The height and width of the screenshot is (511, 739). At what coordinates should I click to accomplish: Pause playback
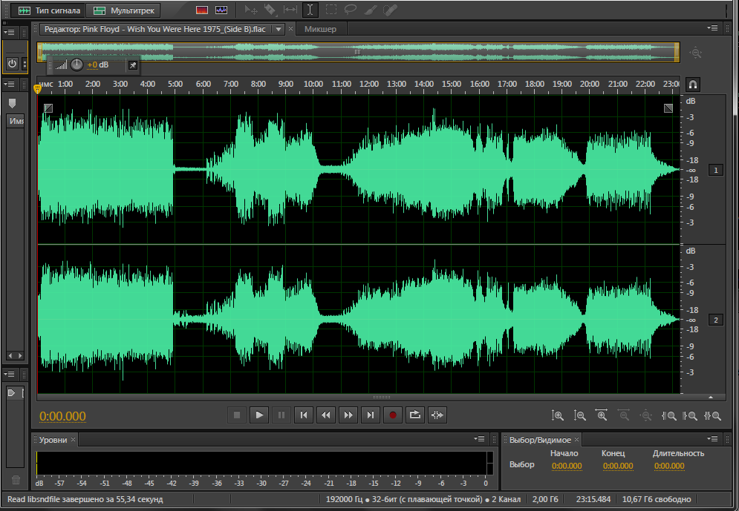[281, 415]
